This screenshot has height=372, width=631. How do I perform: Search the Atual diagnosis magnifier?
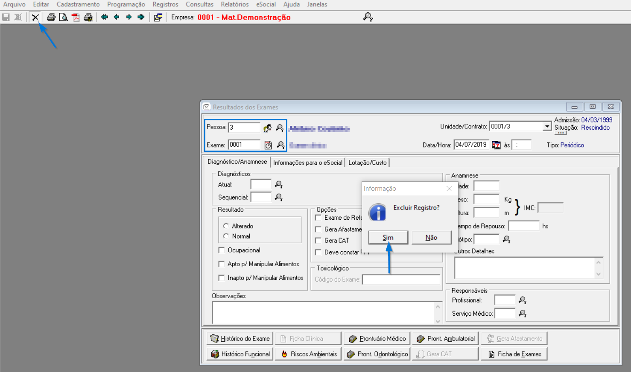tap(278, 184)
